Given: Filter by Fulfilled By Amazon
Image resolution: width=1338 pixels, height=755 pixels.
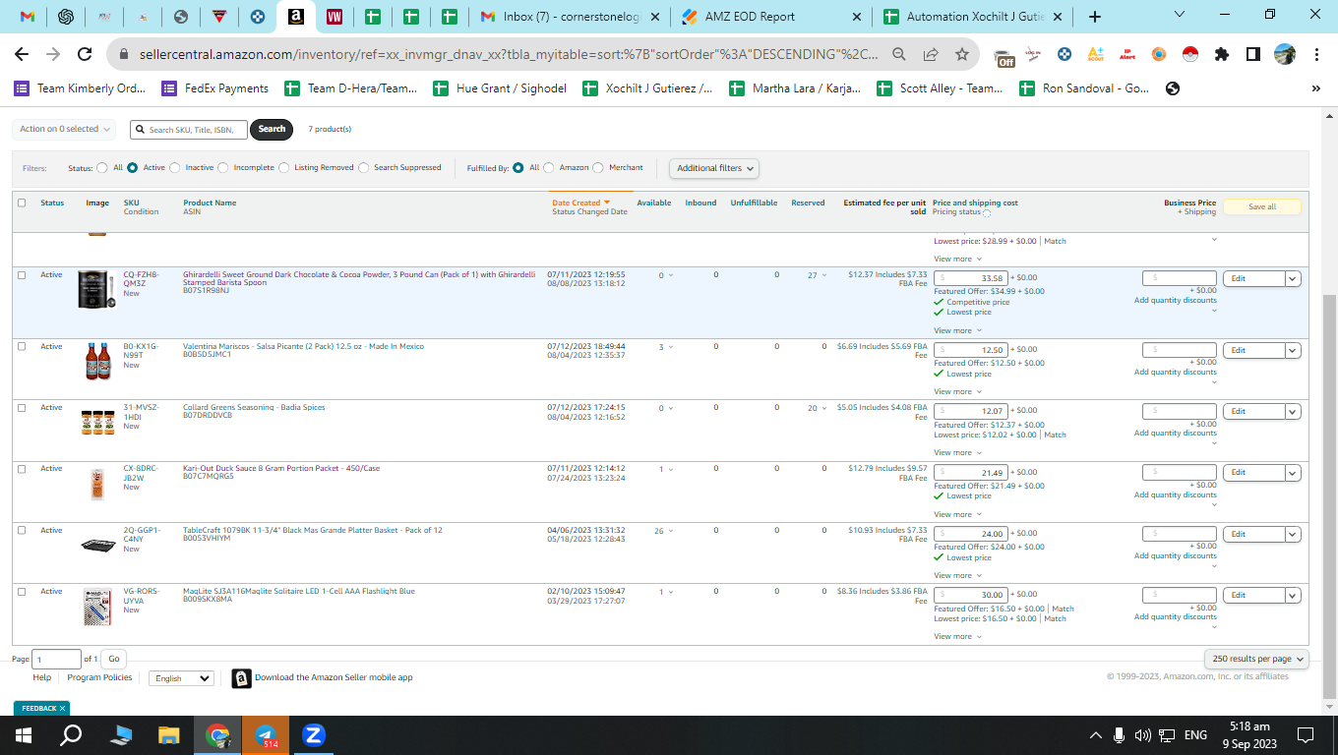Looking at the screenshot, I should pyautogui.click(x=549, y=168).
